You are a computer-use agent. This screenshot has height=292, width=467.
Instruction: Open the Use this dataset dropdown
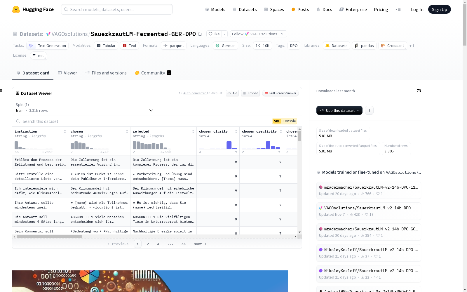tap(339, 110)
